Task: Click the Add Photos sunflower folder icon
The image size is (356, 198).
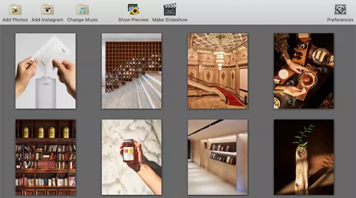Action: coord(15,10)
